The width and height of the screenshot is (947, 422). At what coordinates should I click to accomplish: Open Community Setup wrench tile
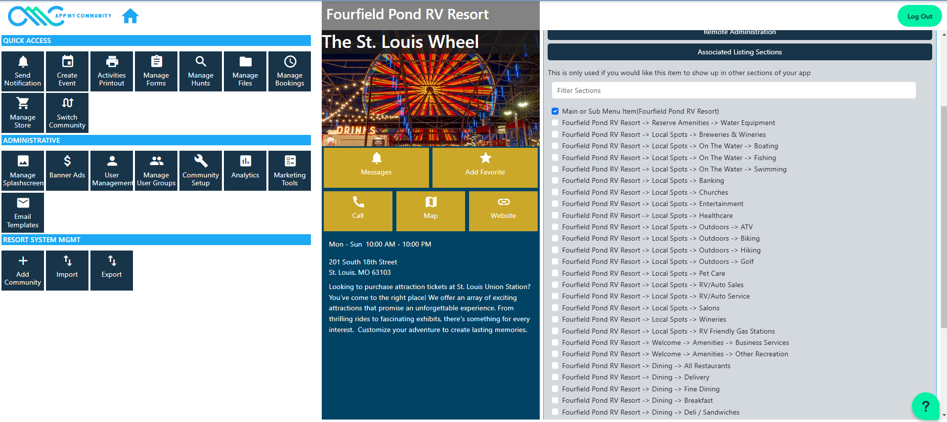pos(201,171)
